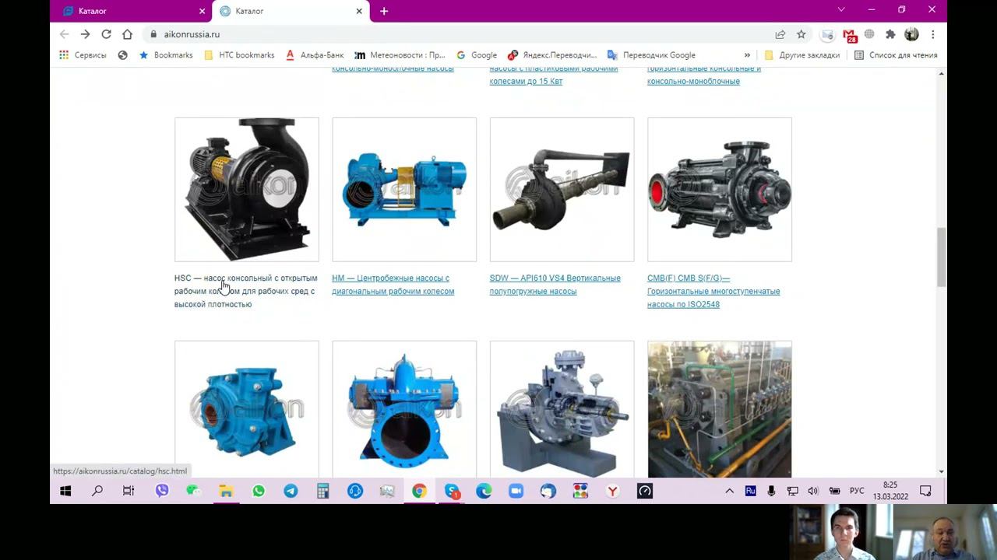Open the Переводчик Google bookmark
Viewport: 997px width, 560px height.
(651, 55)
